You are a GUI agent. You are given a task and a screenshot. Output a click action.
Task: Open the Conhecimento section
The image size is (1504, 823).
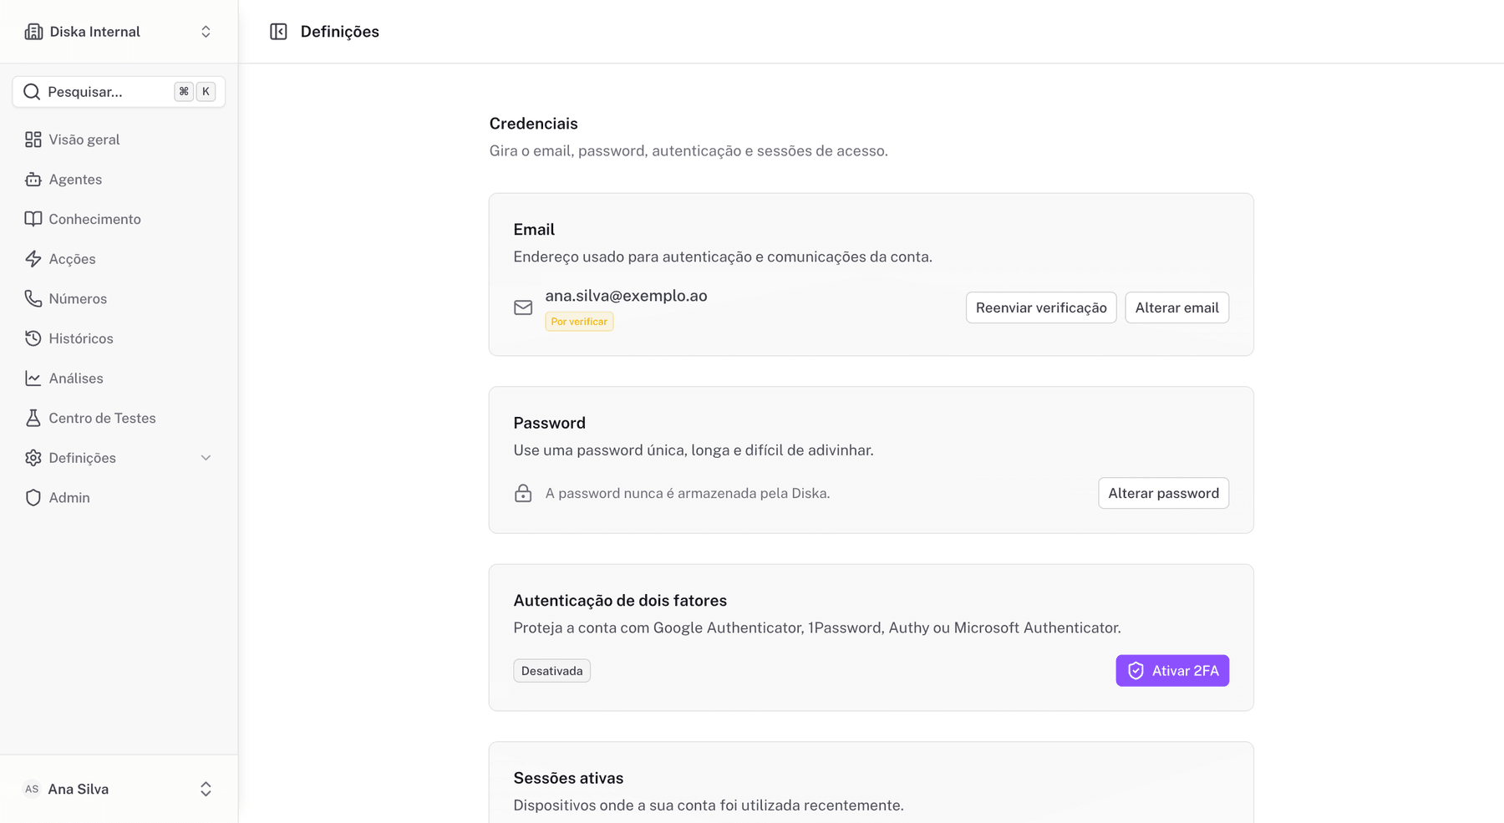(94, 219)
